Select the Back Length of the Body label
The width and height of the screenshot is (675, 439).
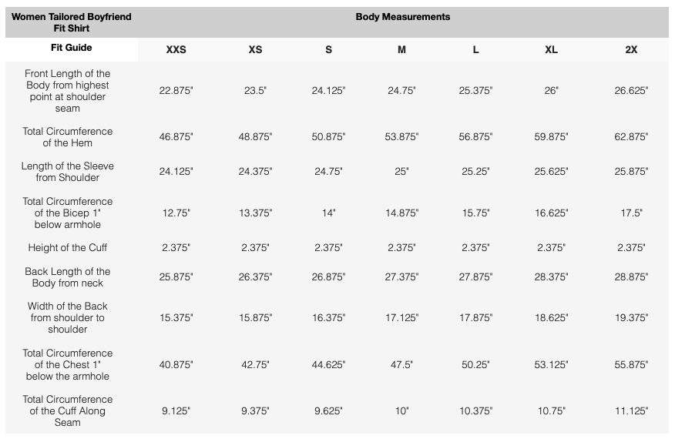(68, 277)
